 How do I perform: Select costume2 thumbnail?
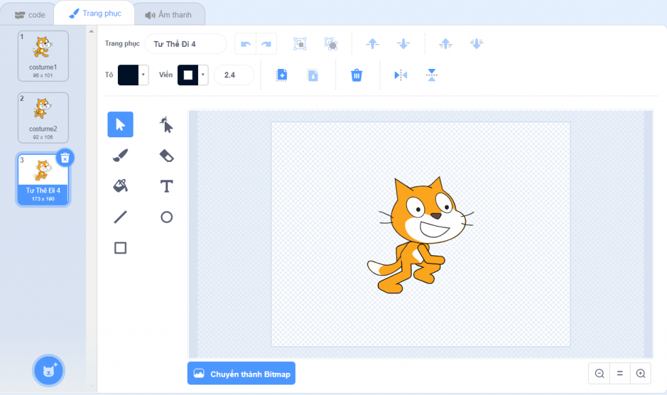point(43,118)
